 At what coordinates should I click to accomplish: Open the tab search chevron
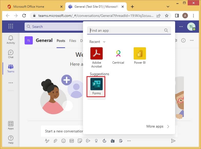(168, 7)
